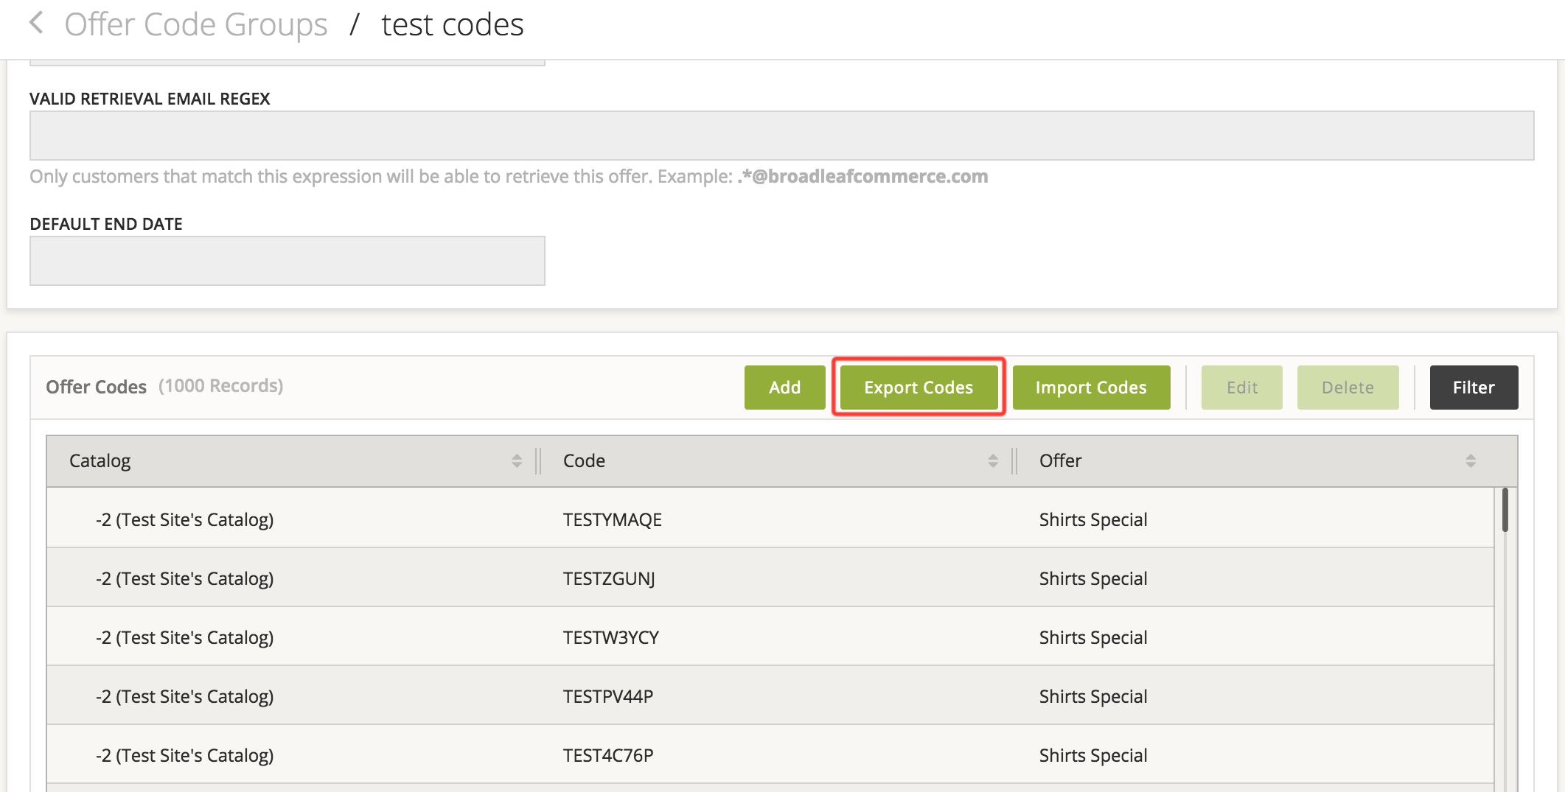
Task: Open the Filter button
Action: click(1474, 388)
